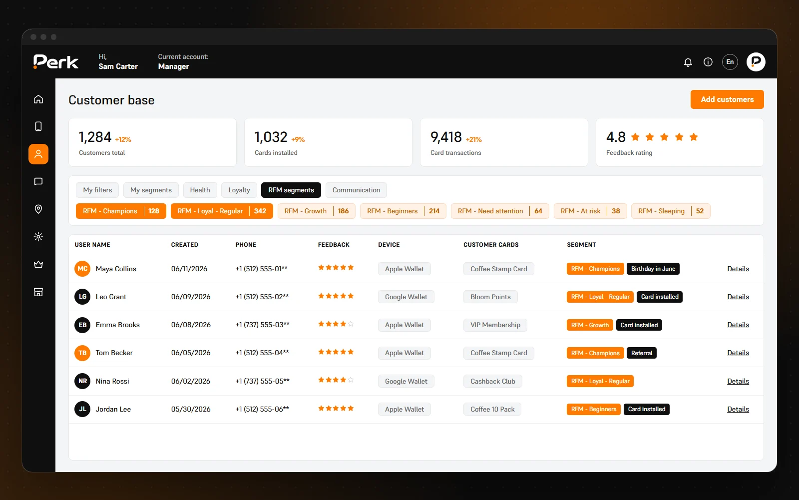Switch to My filters tab
This screenshot has width=799, height=500.
click(x=97, y=190)
